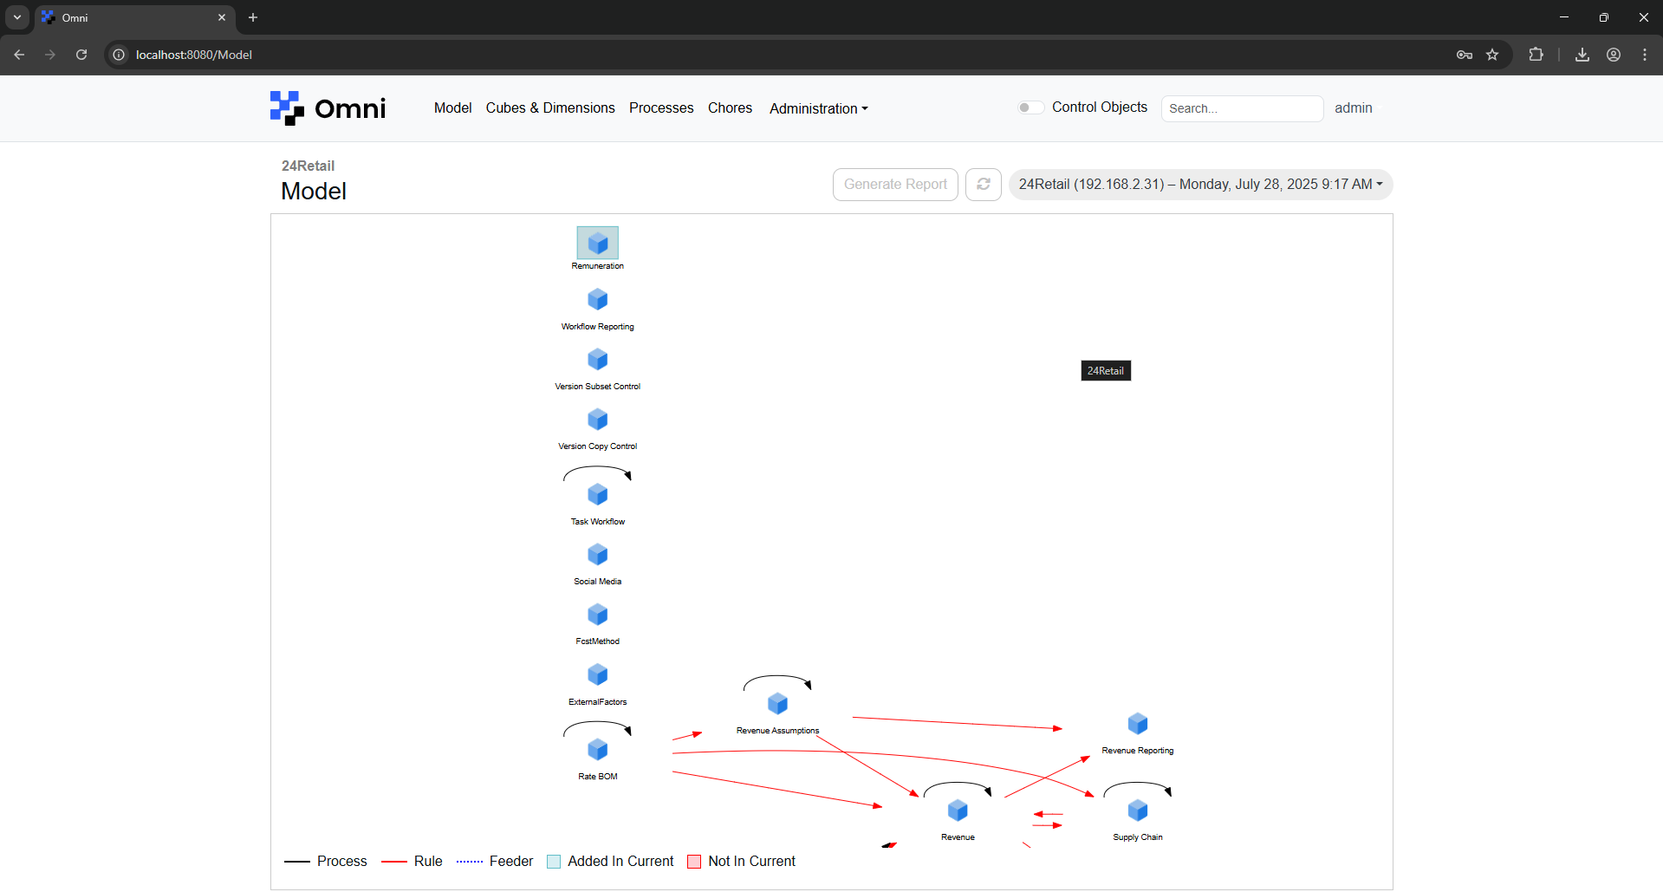The image size is (1663, 892).
Task: Click the Not In Current legend swatch
Action: point(694,862)
